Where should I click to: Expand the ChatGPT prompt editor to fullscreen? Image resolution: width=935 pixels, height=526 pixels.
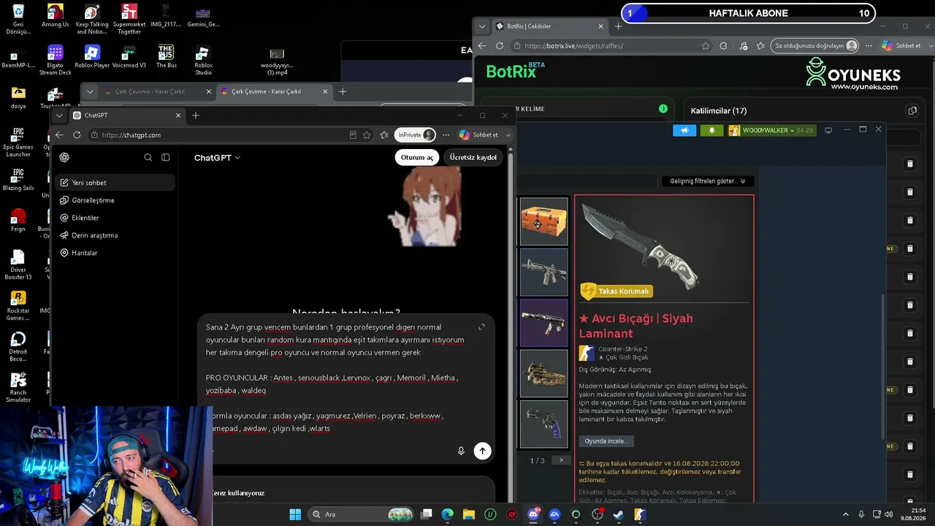click(481, 327)
